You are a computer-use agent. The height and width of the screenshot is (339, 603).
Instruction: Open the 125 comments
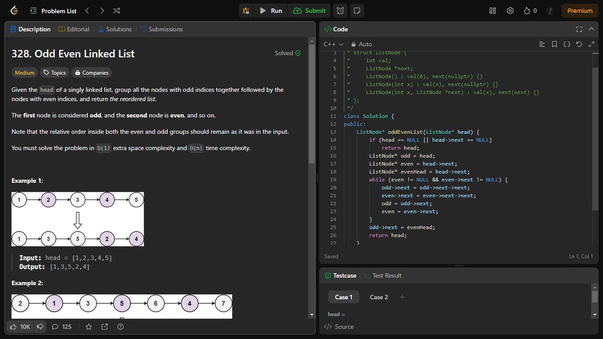click(62, 326)
